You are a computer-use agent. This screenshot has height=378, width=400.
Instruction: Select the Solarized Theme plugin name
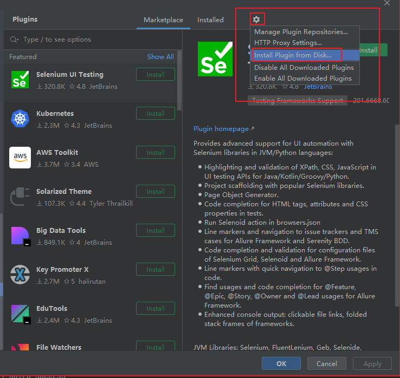[x=64, y=191]
